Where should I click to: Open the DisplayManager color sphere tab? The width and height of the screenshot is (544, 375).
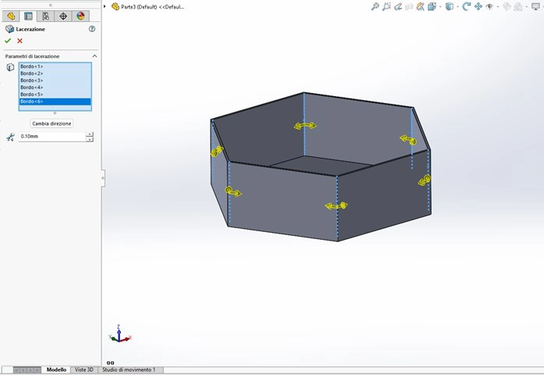80,16
